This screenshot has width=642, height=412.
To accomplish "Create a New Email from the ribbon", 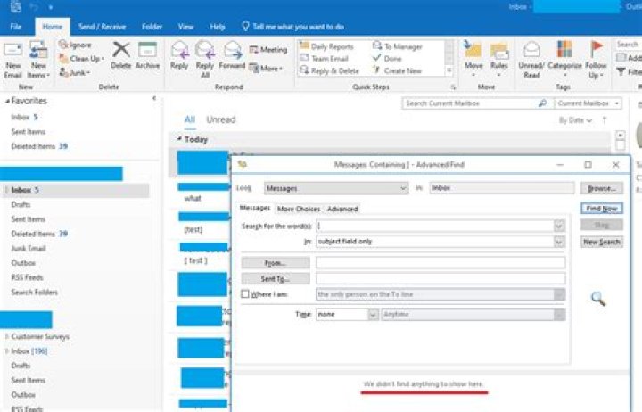I will [12, 61].
